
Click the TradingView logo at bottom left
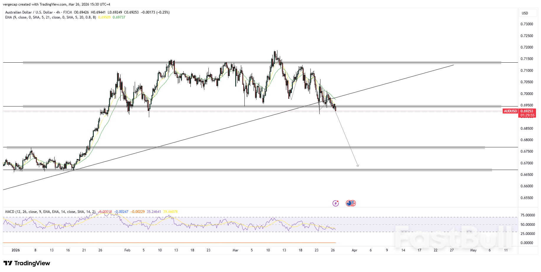27,263
